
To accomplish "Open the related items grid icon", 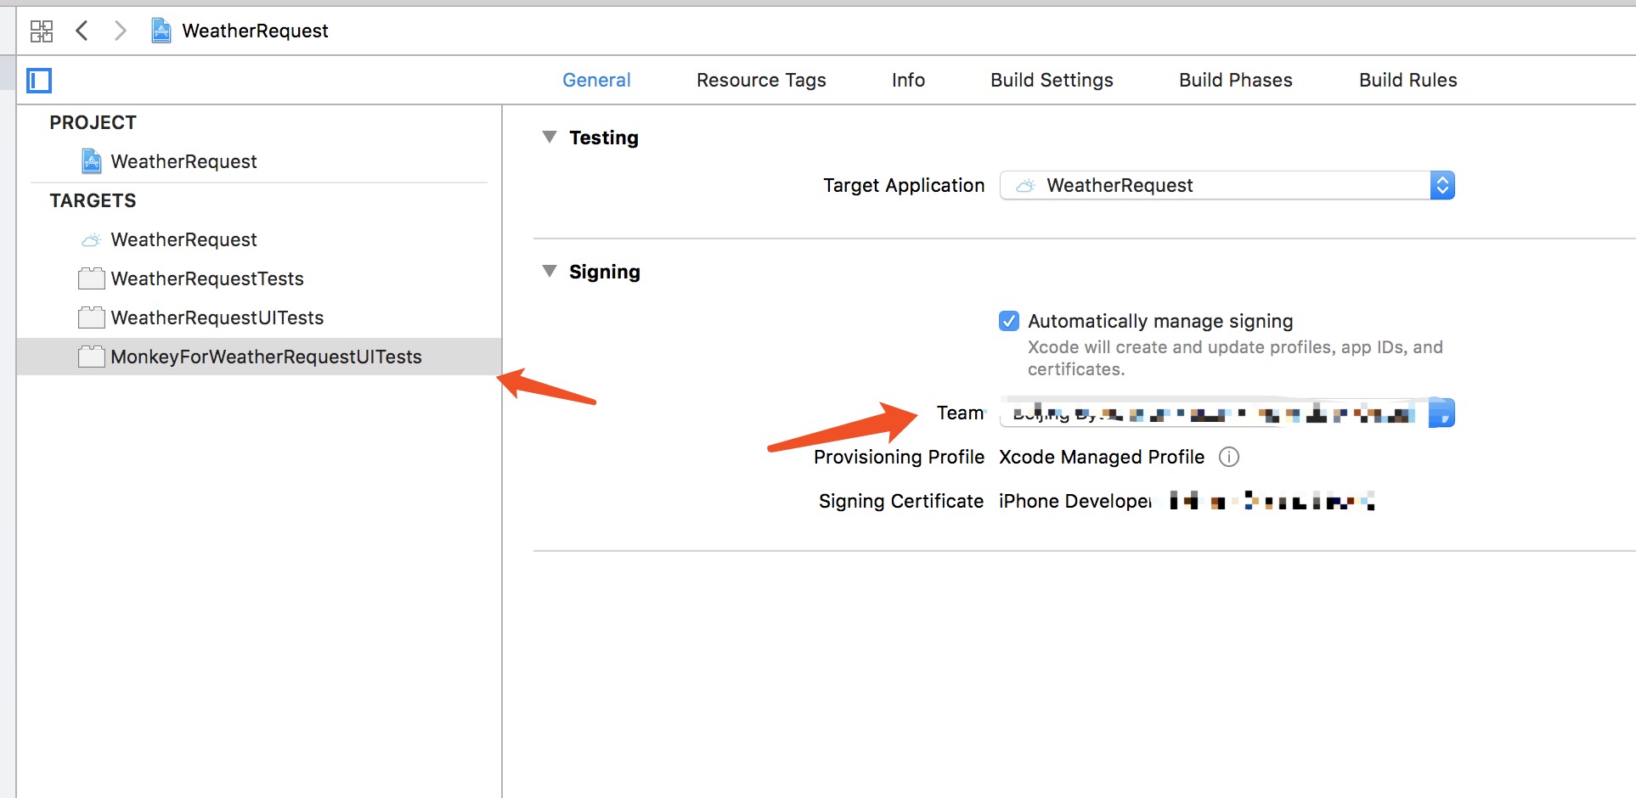I will [42, 31].
